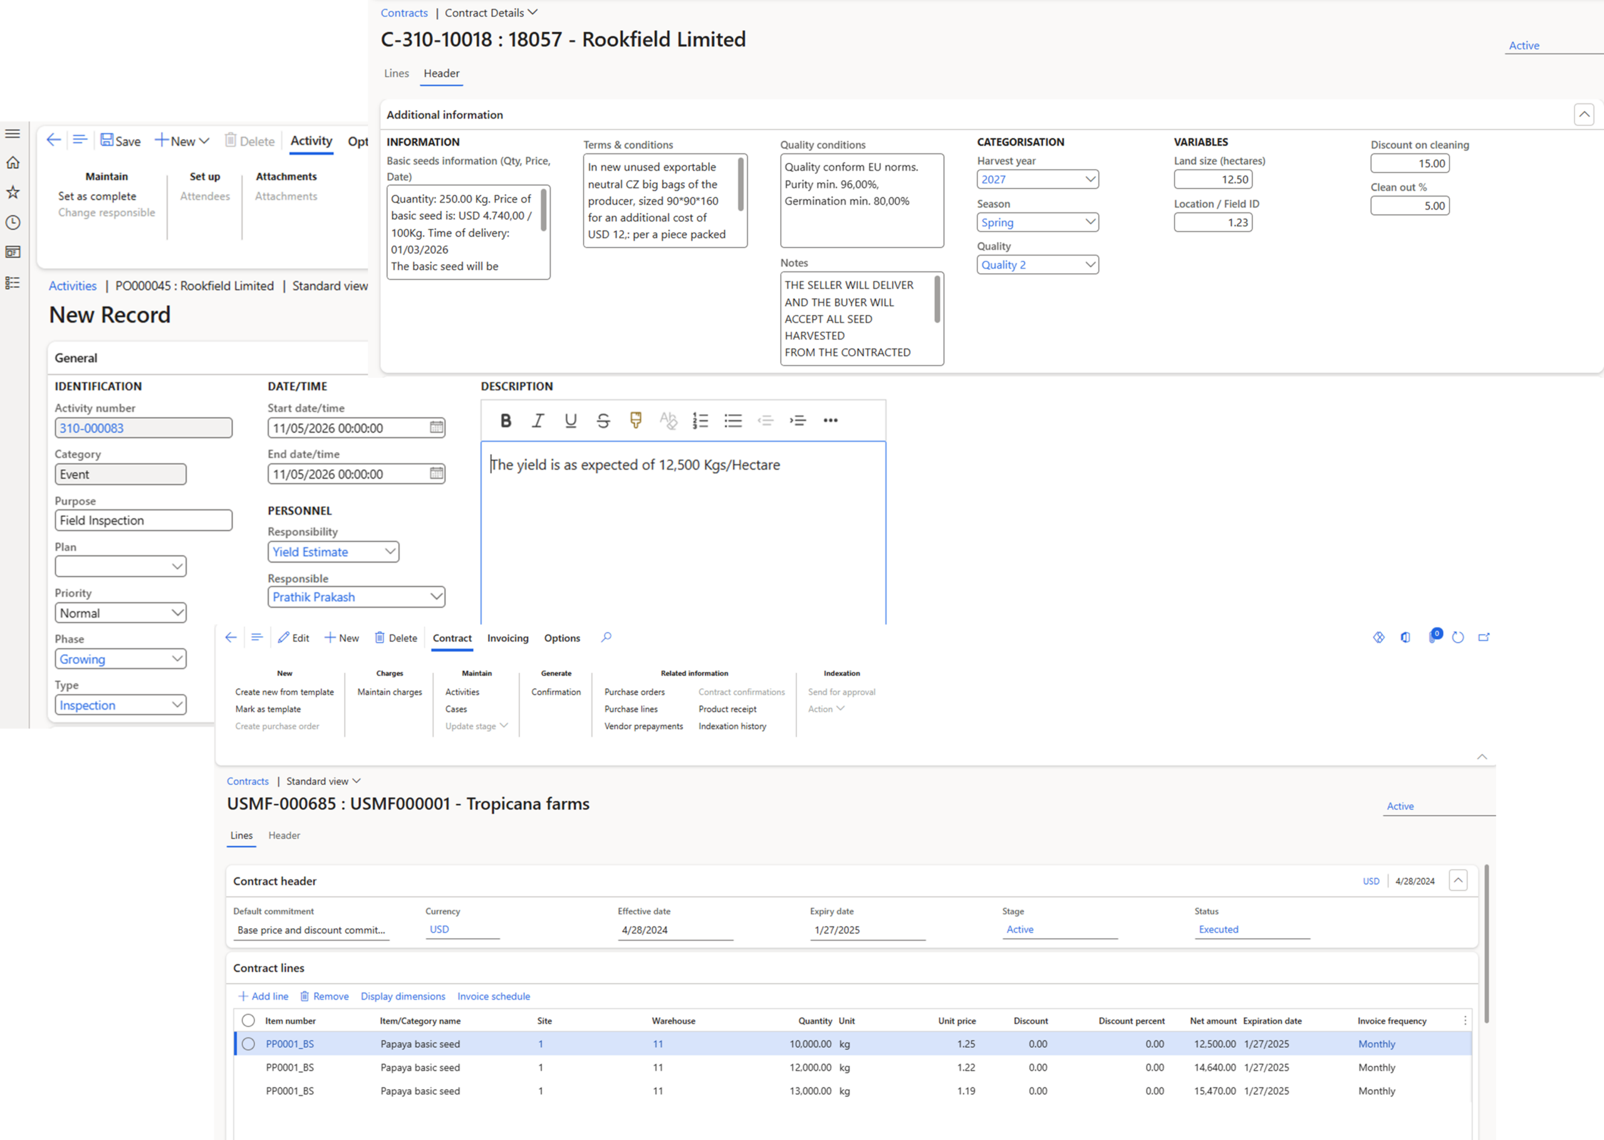
Task: Open Invoice schedule link
Action: click(x=494, y=996)
